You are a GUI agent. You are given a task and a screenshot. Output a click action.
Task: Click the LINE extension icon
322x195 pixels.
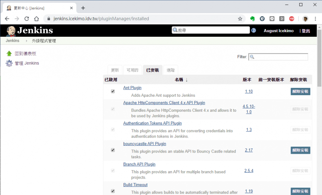coord(272,19)
